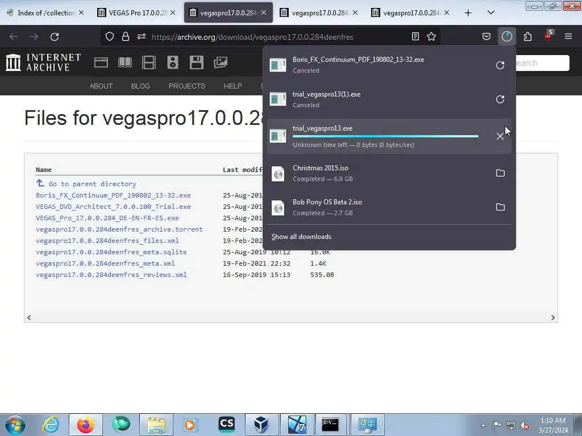Image resolution: width=582 pixels, height=436 pixels.
Task: Open vegaspro17.0.0.284deenfres_meta.xml link
Action: coord(105,263)
